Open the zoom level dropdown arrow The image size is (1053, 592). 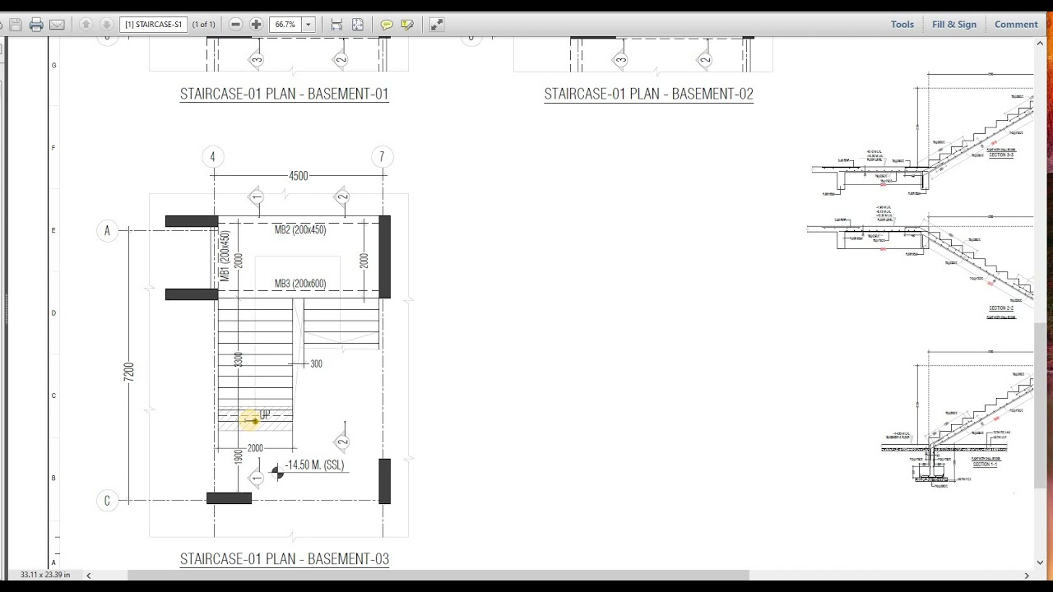pyautogui.click(x=308, y=25)
